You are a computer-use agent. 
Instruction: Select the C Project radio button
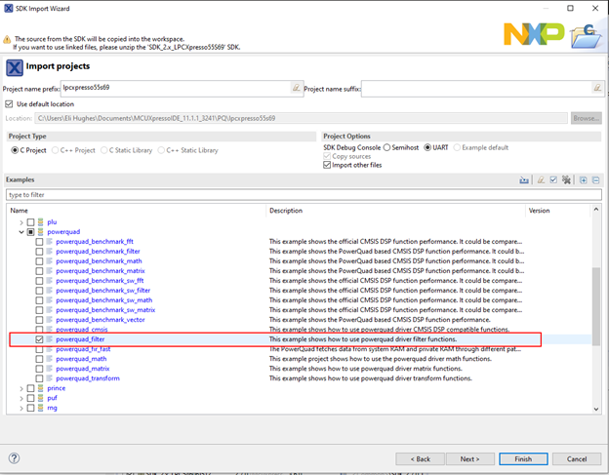tap(15, 150)
